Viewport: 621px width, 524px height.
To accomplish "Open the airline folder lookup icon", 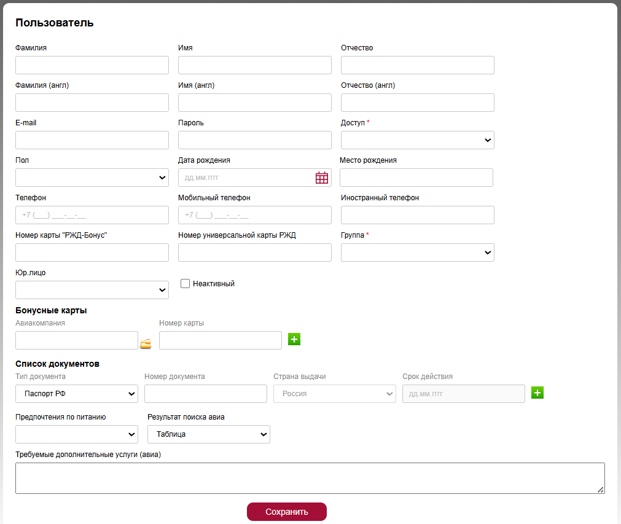I will 146,343.
